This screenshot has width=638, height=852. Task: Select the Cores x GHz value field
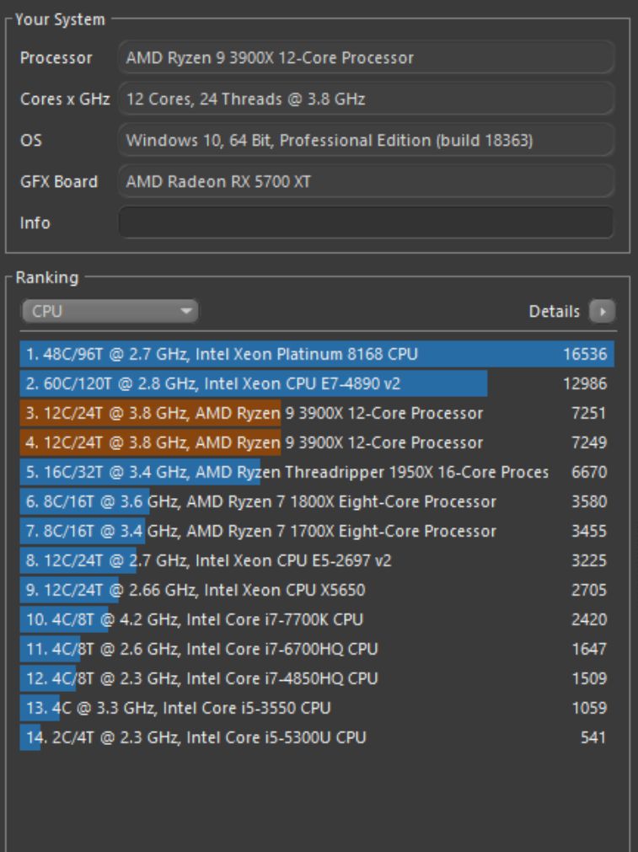click(x=367, y=99)
